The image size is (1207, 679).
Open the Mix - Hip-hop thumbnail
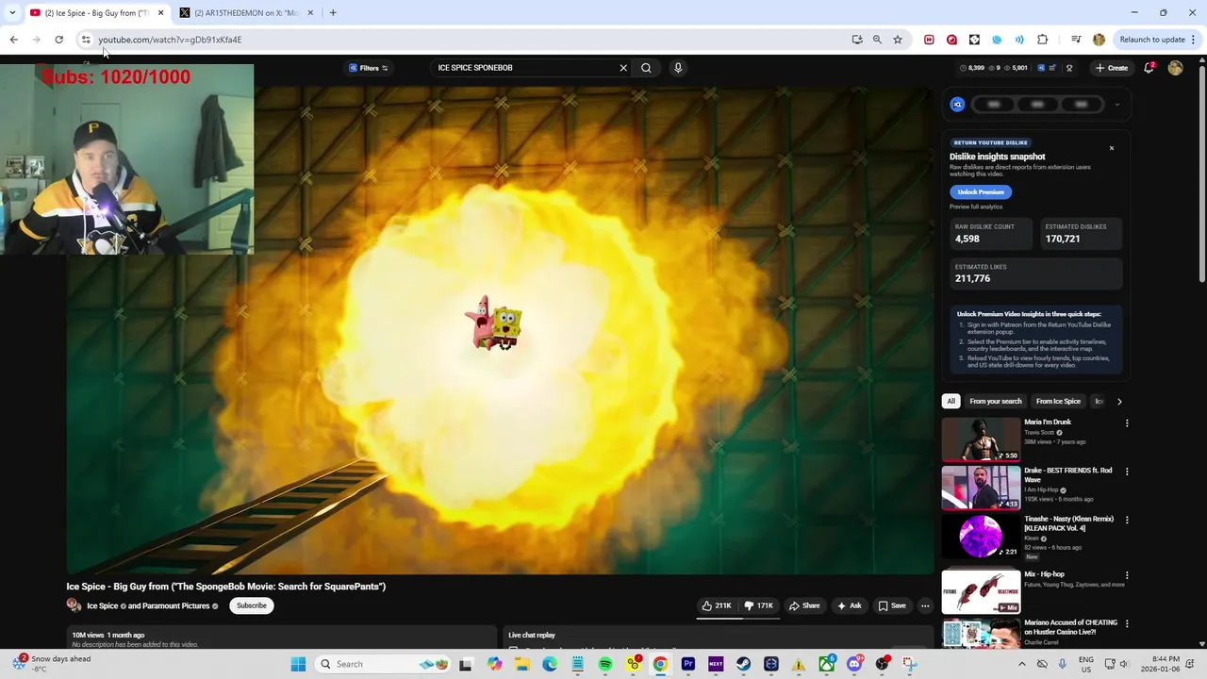[x=981, y=591]
